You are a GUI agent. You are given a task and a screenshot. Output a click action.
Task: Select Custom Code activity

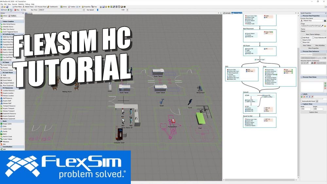point(7,129)
